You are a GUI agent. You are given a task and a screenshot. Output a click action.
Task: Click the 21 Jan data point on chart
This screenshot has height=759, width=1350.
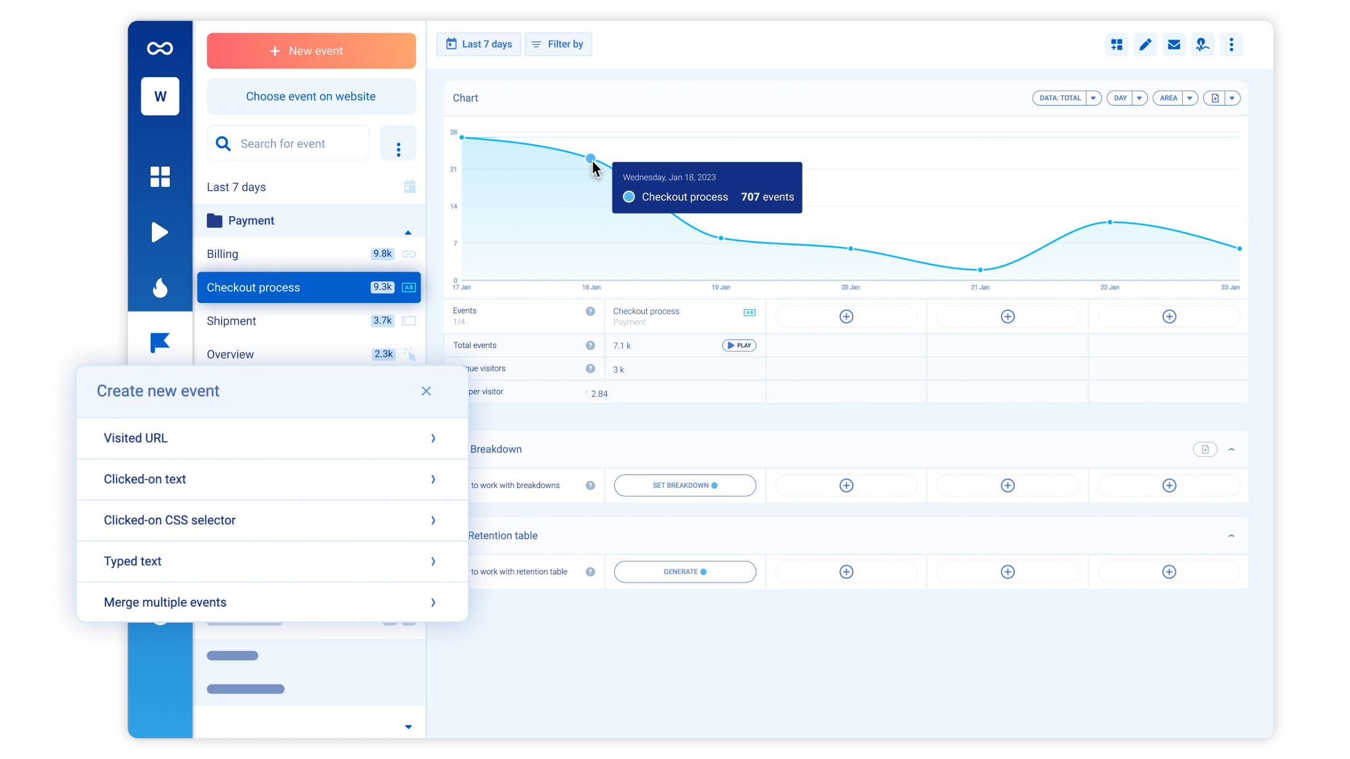(x=980, y=270)
